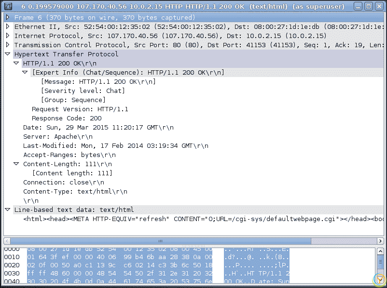Click the orange arrow icon at bottom-right corner
This screenshot has height=288, width=387.
380,280
